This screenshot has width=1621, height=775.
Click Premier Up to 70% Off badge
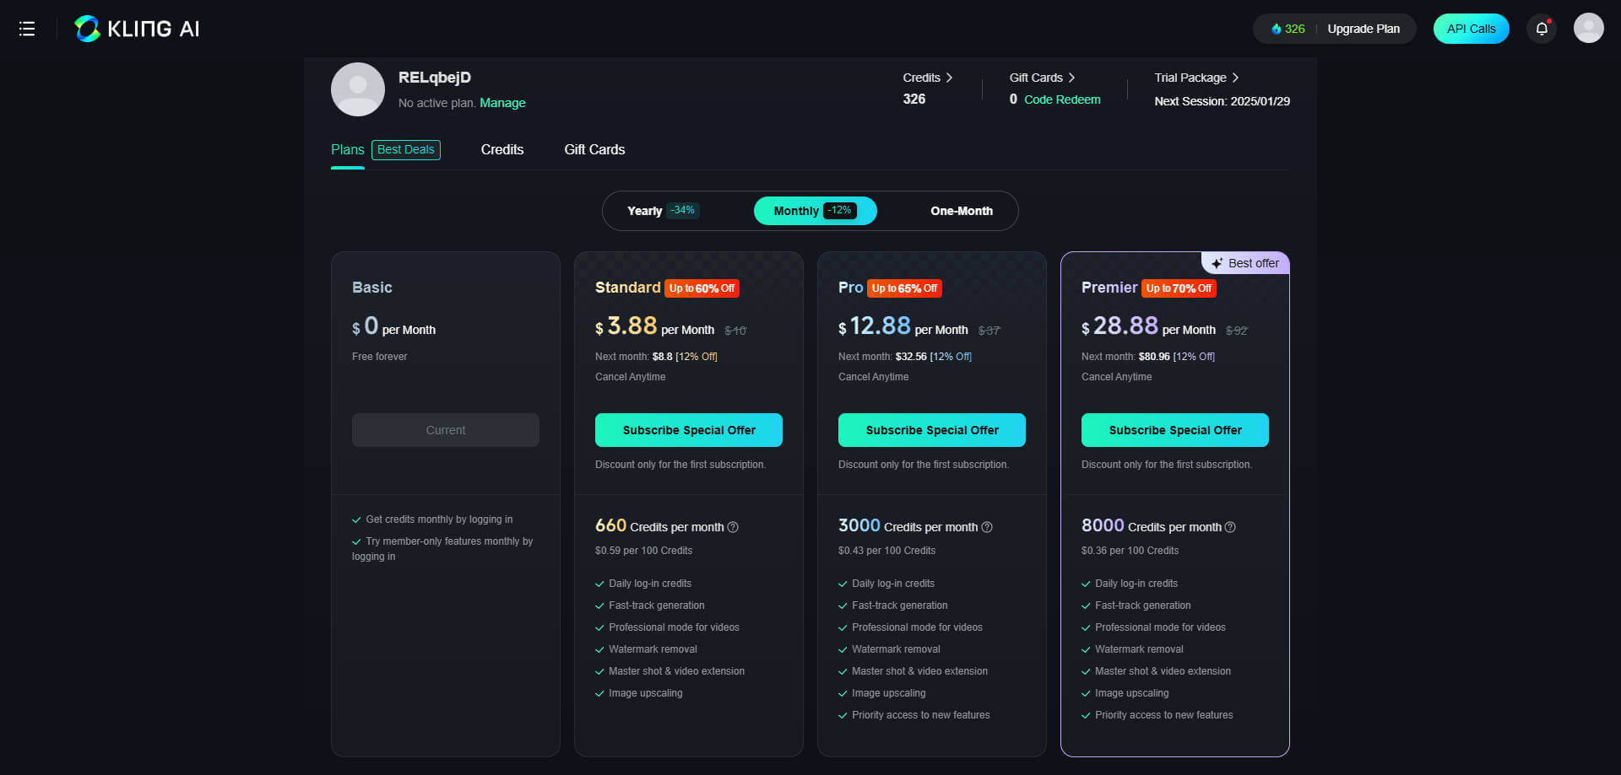coord(1179,288)
